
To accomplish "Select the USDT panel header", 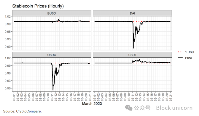I will pyautogui.click(x=132, y=55).
